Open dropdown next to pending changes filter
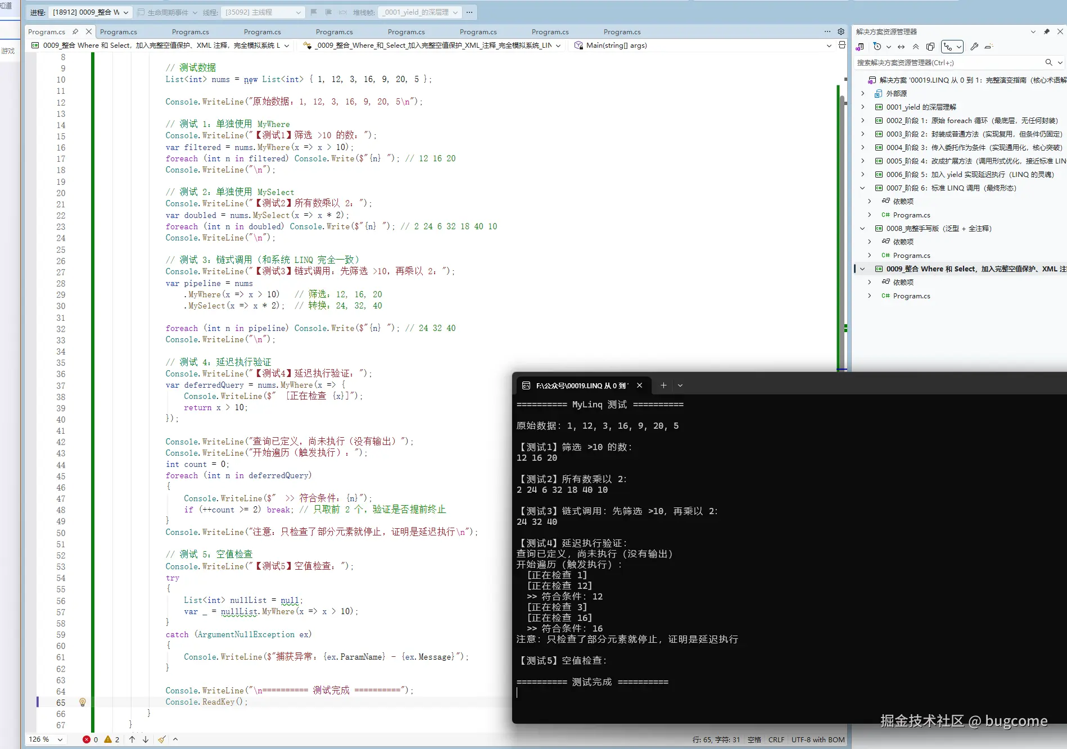 [889, 47]
